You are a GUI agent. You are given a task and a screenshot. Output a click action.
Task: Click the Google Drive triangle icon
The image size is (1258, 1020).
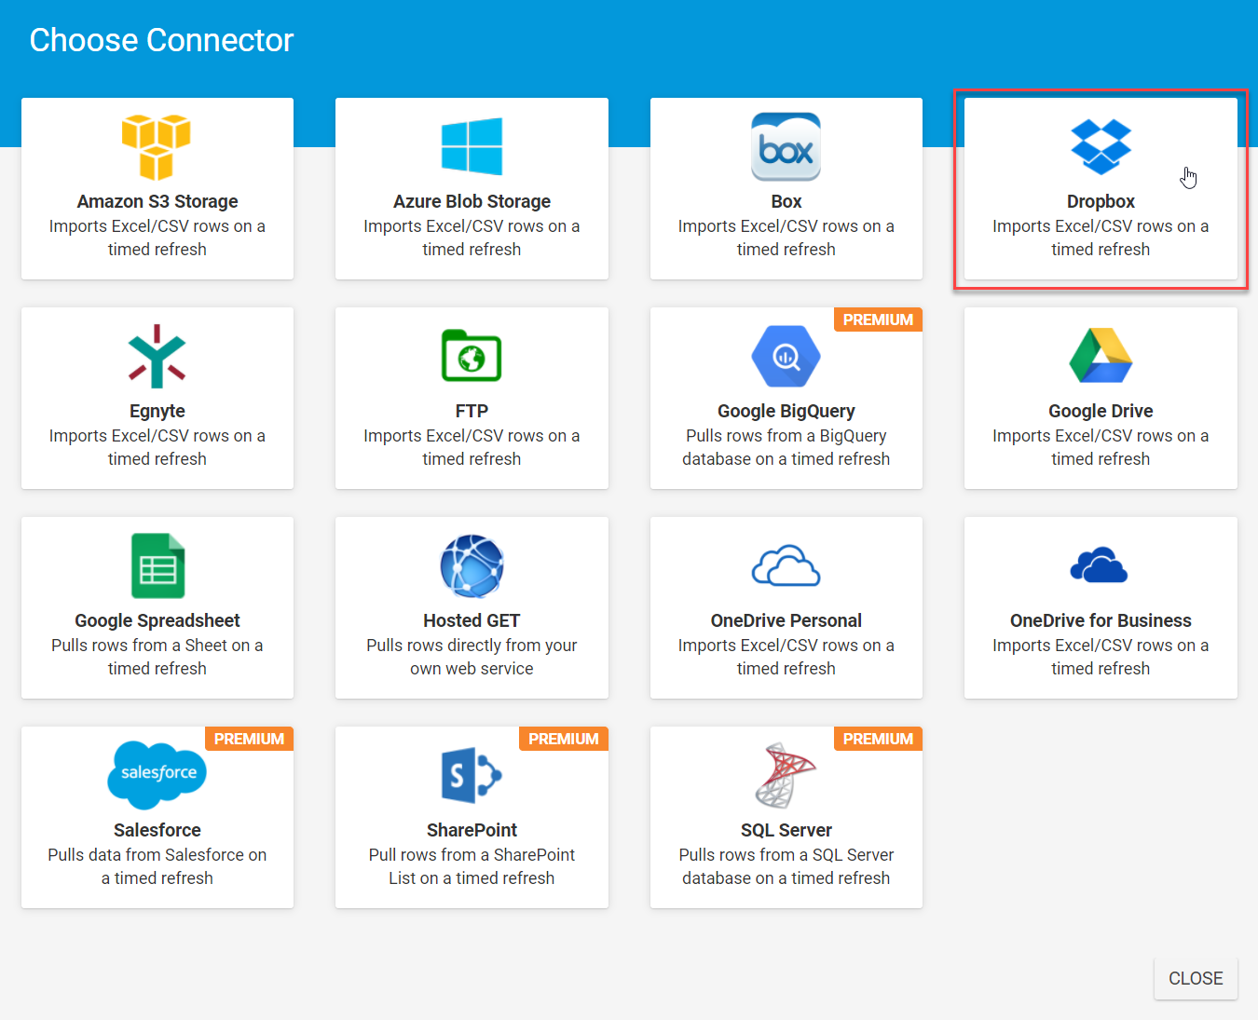point(1101,356)
